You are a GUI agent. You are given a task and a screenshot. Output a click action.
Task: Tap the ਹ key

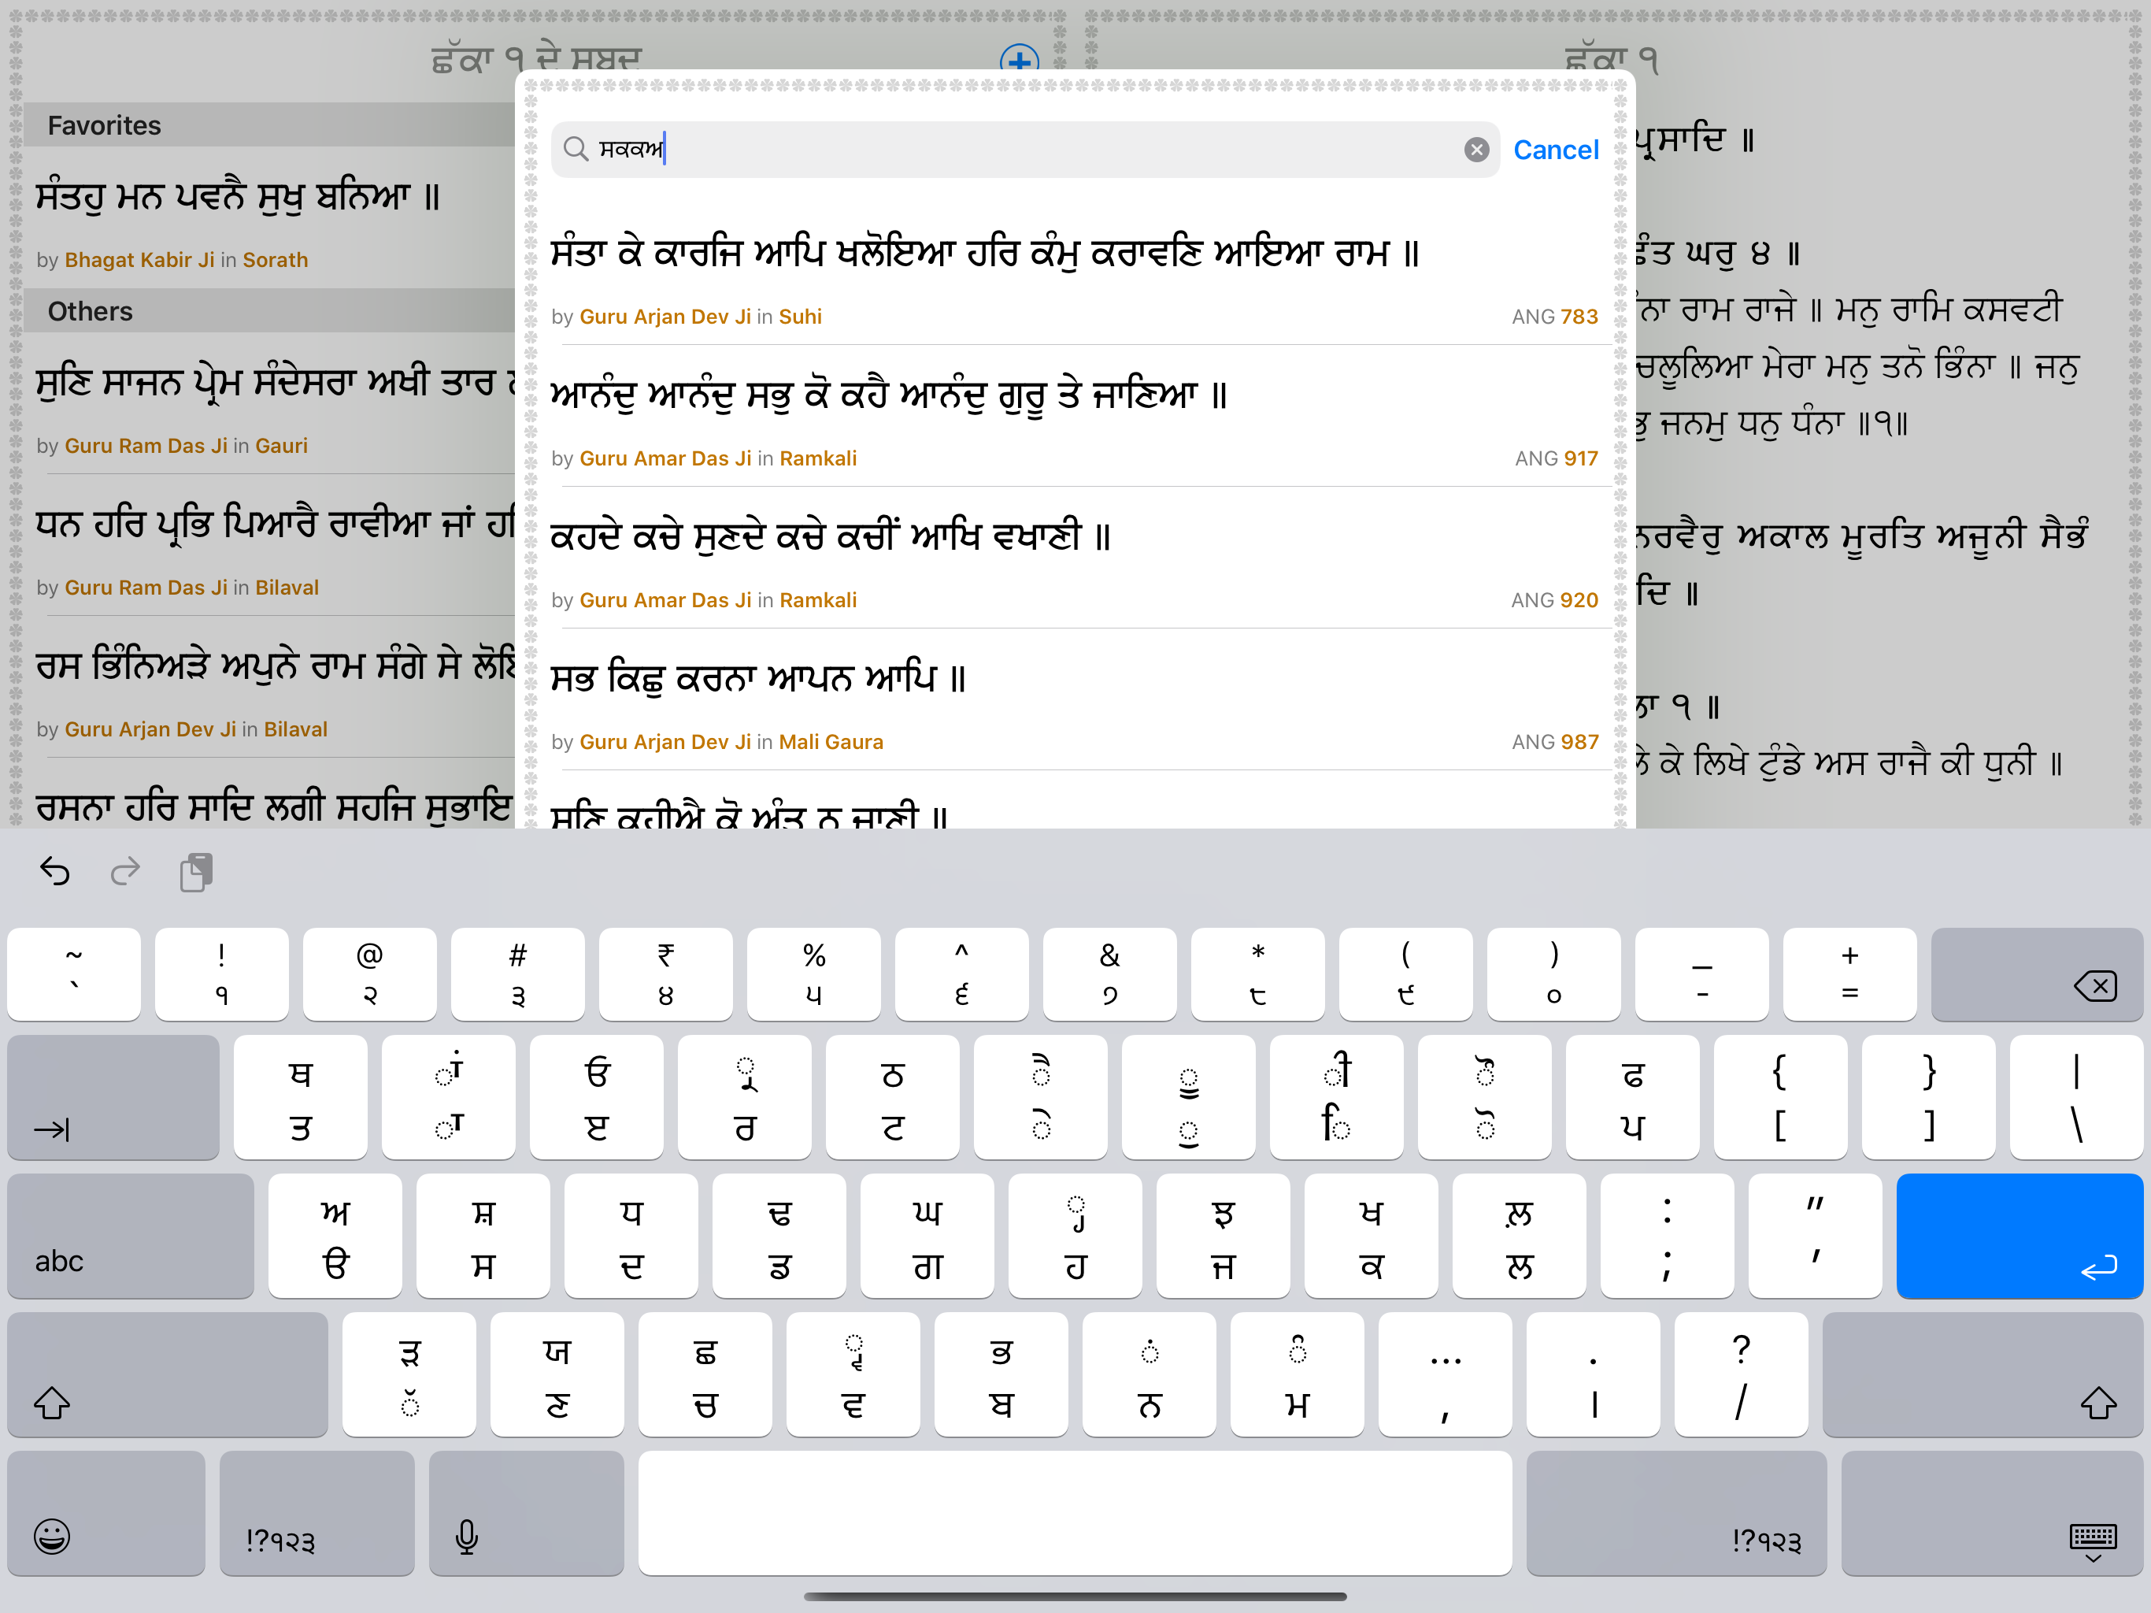[1075, 1236]
